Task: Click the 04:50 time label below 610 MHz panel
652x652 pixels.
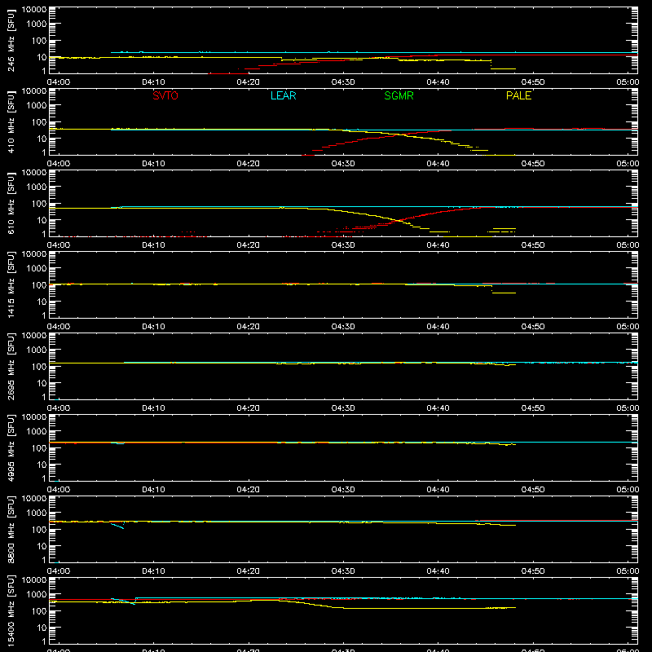Action: [x=533, y=245]
